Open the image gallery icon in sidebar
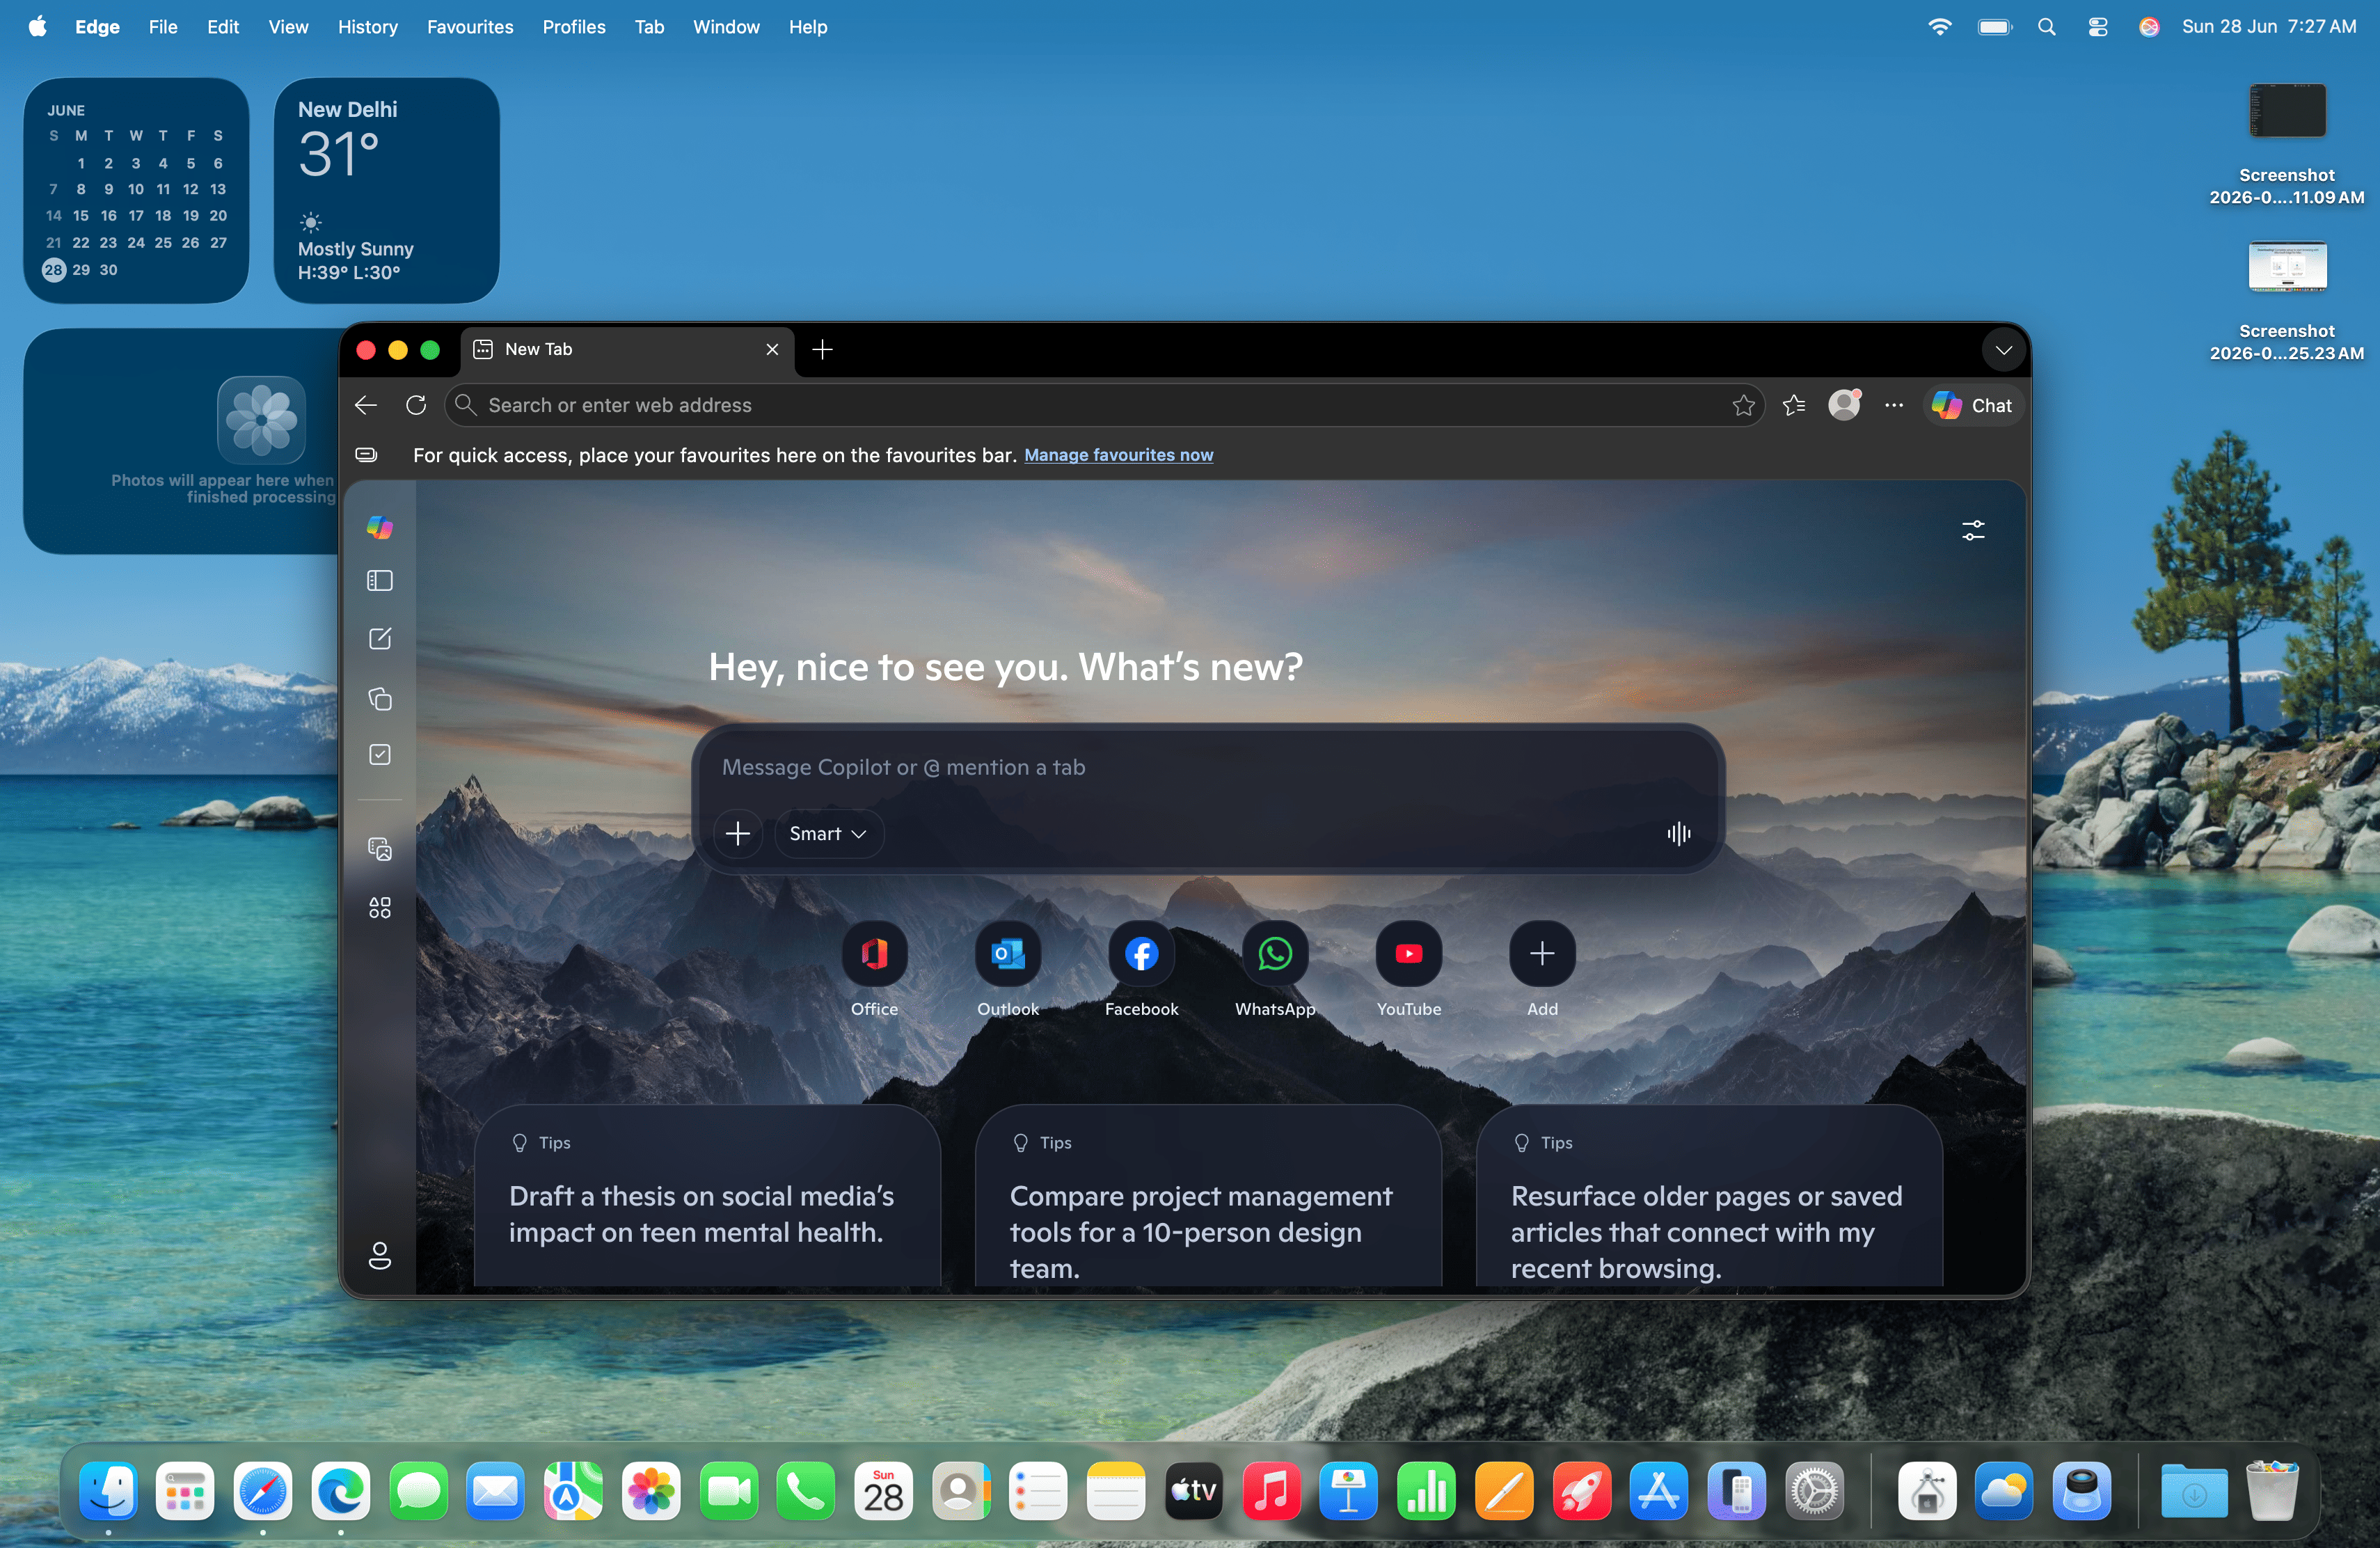This screenshot has height=1548, width=2380. click(x=379, y=849)
